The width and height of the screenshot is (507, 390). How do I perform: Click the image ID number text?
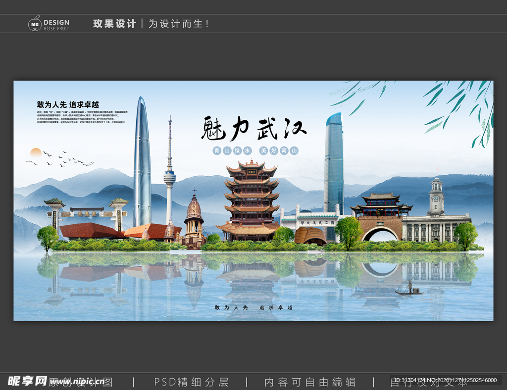446,380
